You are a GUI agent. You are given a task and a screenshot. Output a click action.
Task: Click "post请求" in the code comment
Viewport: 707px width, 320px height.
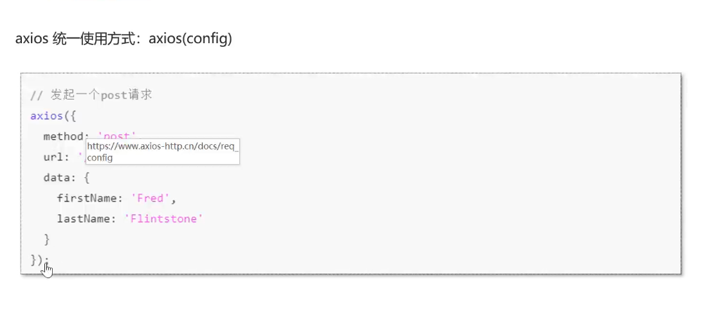[x=127, y=95]
